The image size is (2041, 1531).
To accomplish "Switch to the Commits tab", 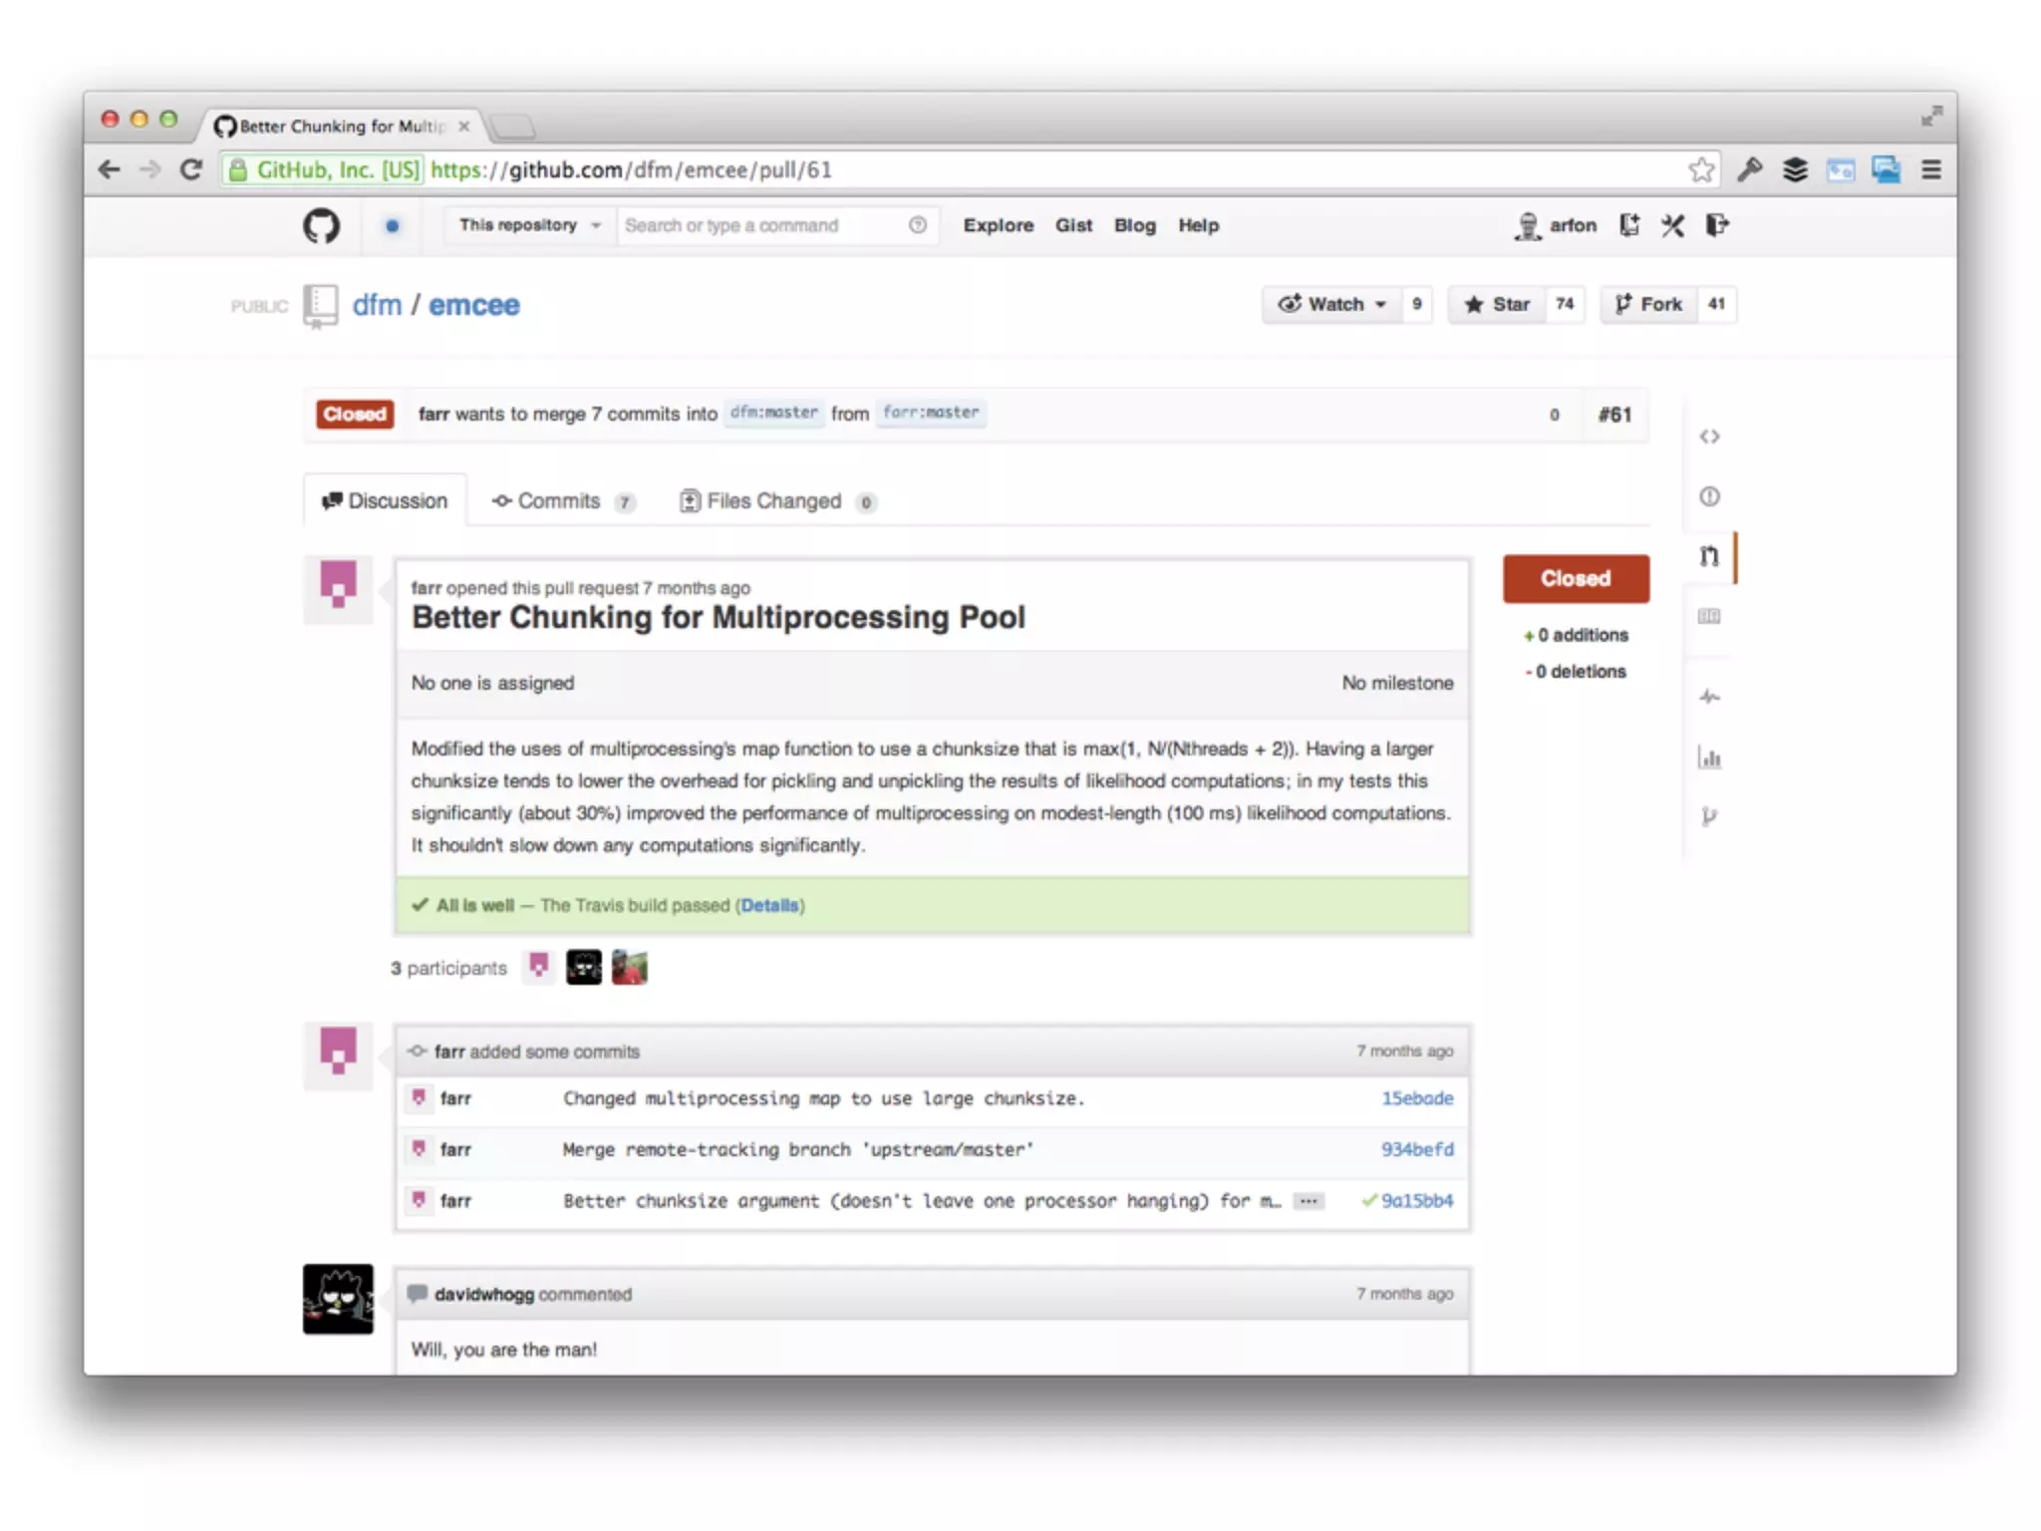I will (560, 501).
